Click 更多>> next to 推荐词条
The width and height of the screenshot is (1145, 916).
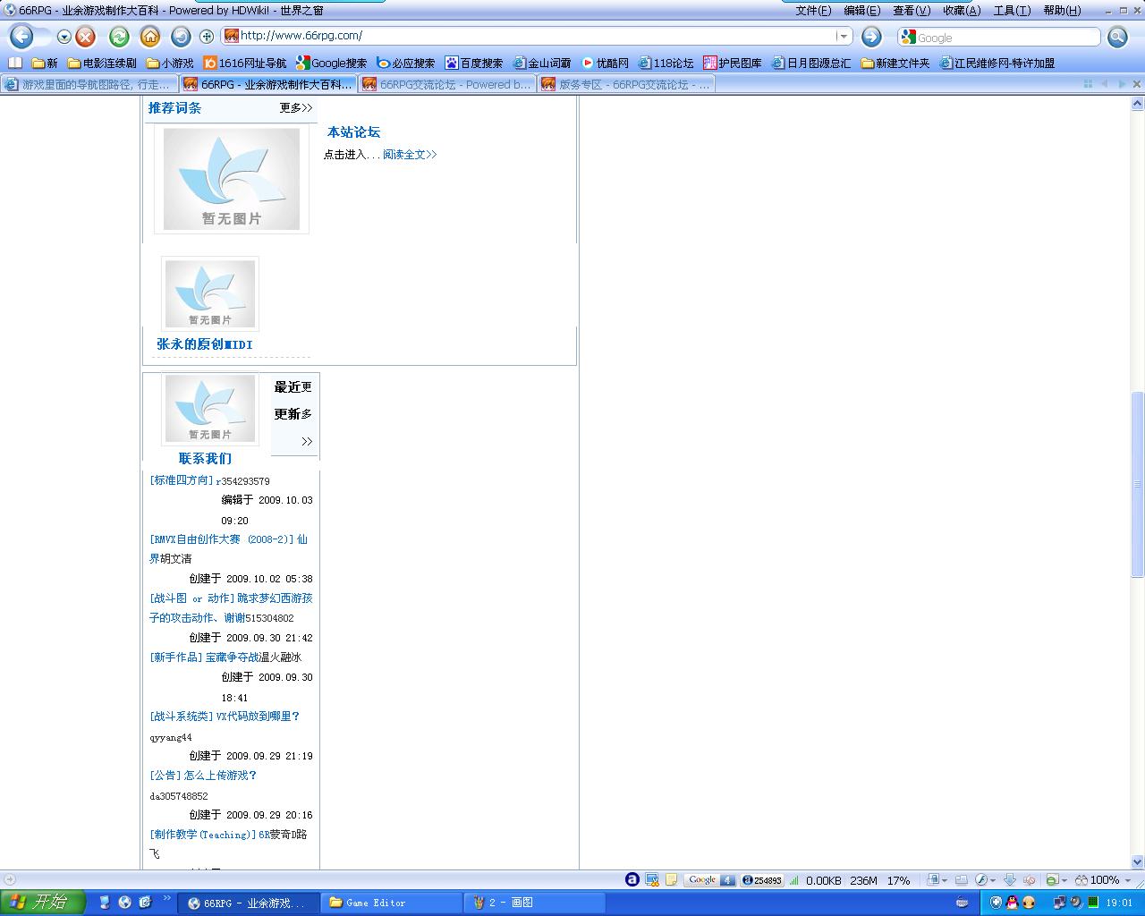click(x=296, y=108)
